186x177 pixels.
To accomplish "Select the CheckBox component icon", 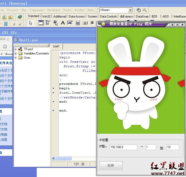I will tap(92, 23).
